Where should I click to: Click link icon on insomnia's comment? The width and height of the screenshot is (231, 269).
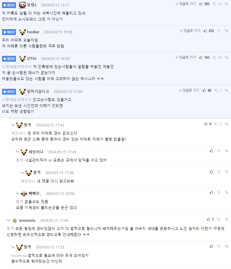click(x=226, y=219)
